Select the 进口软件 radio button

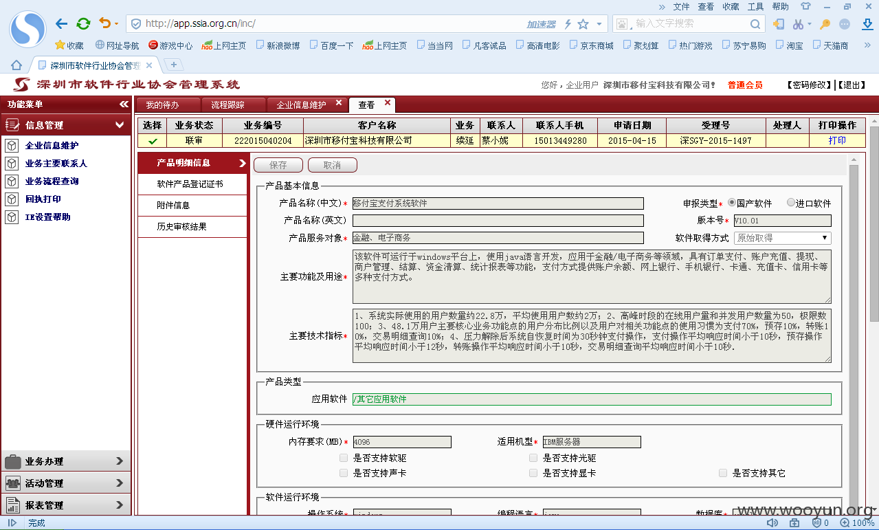tap(790, 203)
